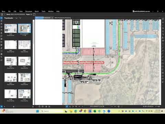Open Excel from the taskbar

[x=95, y=111]
